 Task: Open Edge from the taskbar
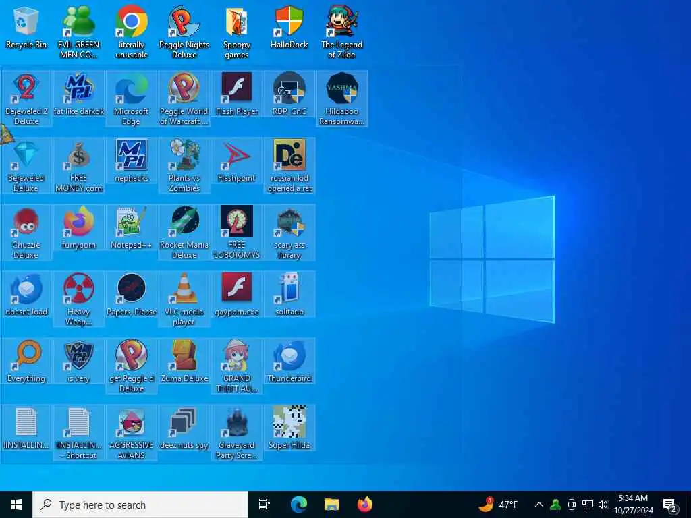298,505
